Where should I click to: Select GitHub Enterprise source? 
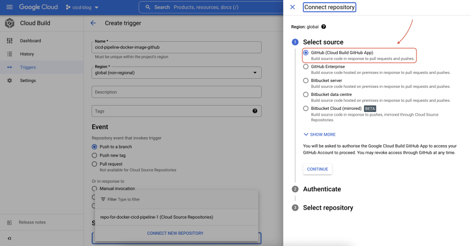pos(306,66)
